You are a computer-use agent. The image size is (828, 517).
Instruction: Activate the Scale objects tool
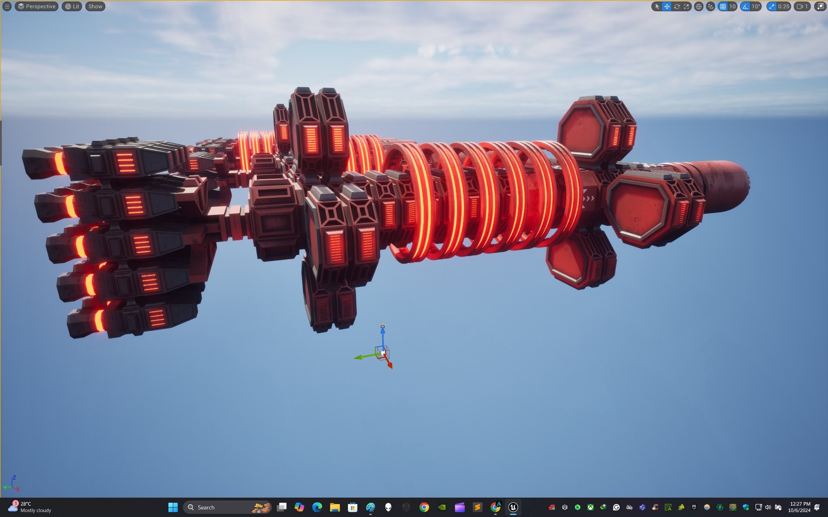pyautogui.click(x=687, y=6)
